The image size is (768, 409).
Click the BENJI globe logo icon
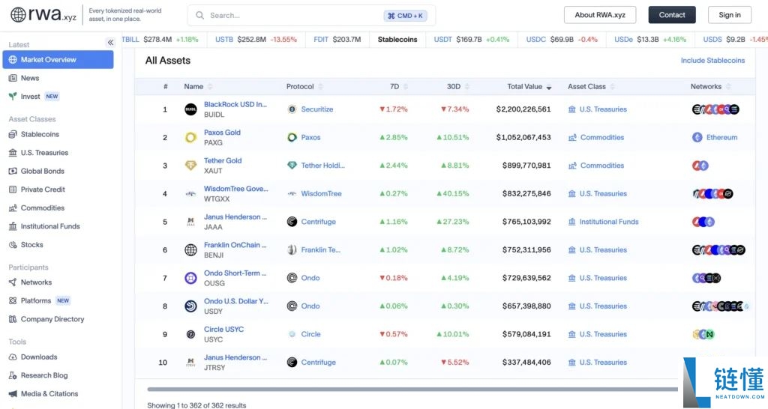190,250
